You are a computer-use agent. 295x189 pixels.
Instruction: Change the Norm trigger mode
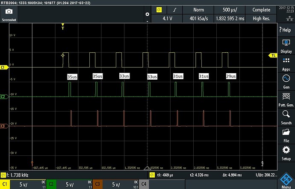198,10
